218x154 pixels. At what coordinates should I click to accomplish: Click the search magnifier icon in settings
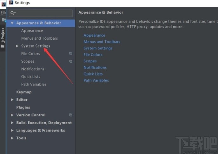(12, 13)
